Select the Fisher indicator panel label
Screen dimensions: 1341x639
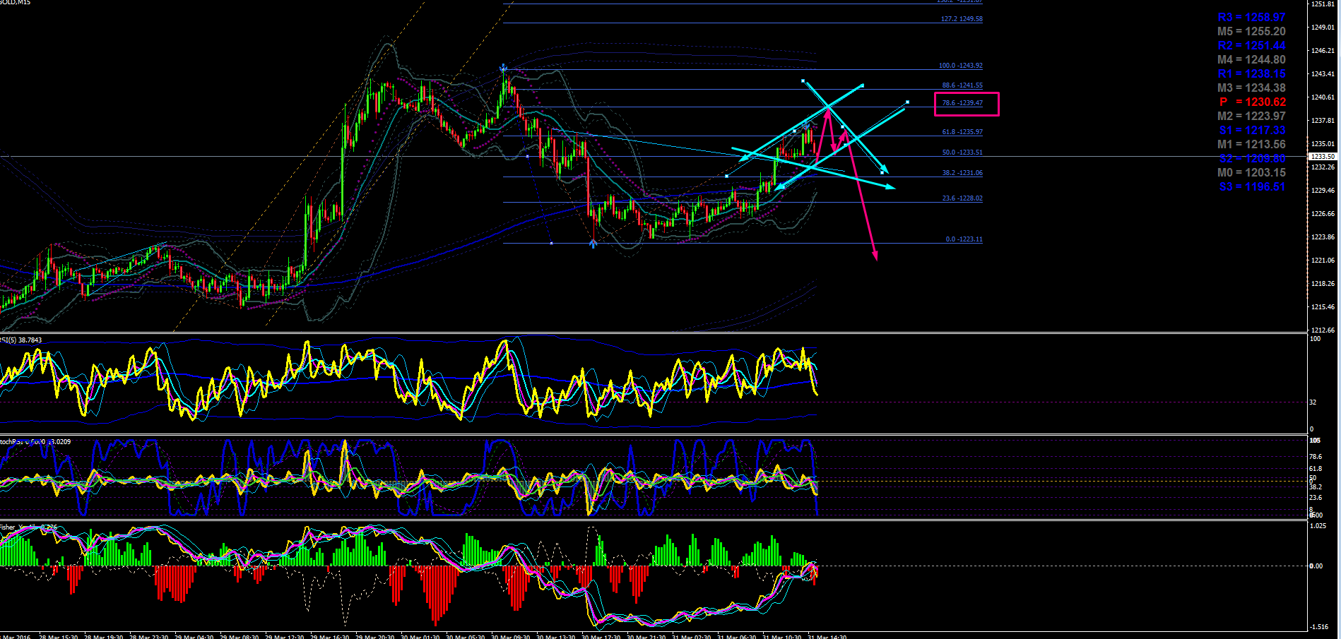[28, 527]
